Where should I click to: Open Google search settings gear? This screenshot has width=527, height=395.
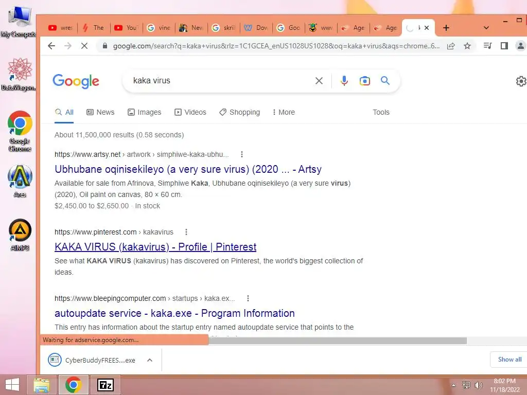click(521, 81)
